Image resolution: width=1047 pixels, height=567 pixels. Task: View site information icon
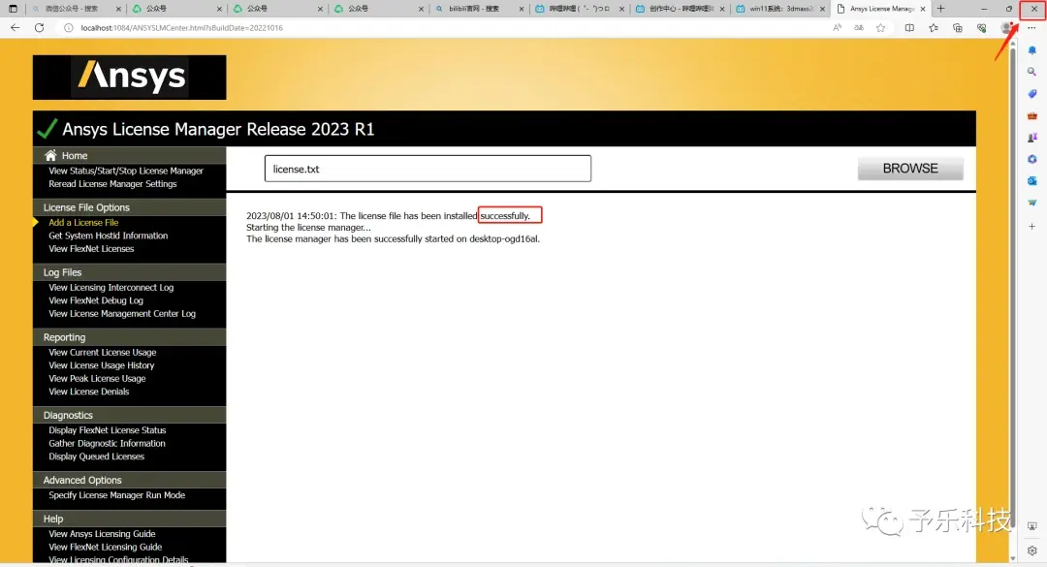[x=68, y=28]
